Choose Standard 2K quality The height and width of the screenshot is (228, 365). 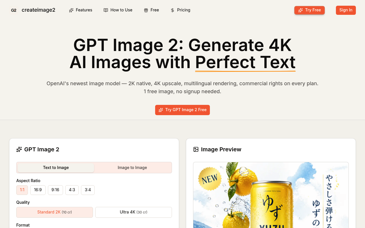54,212
